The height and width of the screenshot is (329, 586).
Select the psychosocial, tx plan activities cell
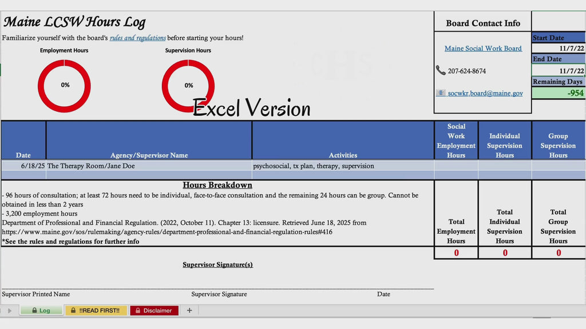(x=343, y=166)
